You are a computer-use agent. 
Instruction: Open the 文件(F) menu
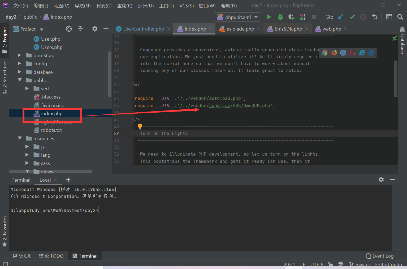21,6
